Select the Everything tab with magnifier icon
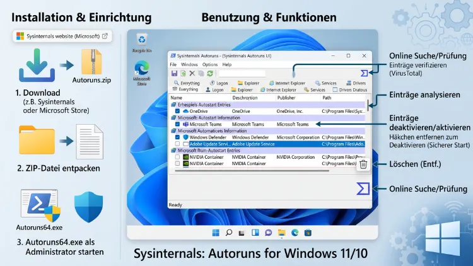Viewport: 473px width, 266px height. pos(187,83)
